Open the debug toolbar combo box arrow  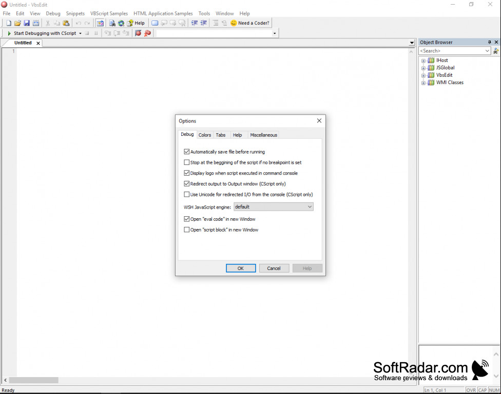point(275,33)
